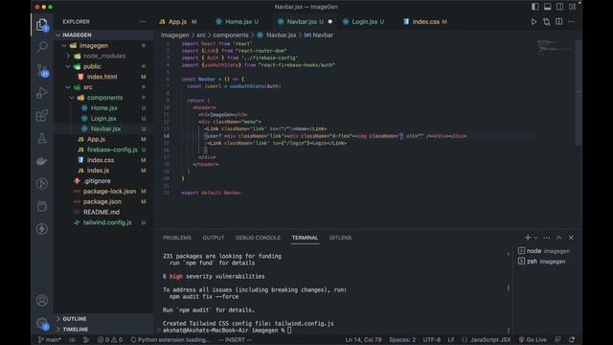Viewport: 613px width, 345px height.
Task: Toggle primary sidebar layout icon
Action: tap(535, 7)
